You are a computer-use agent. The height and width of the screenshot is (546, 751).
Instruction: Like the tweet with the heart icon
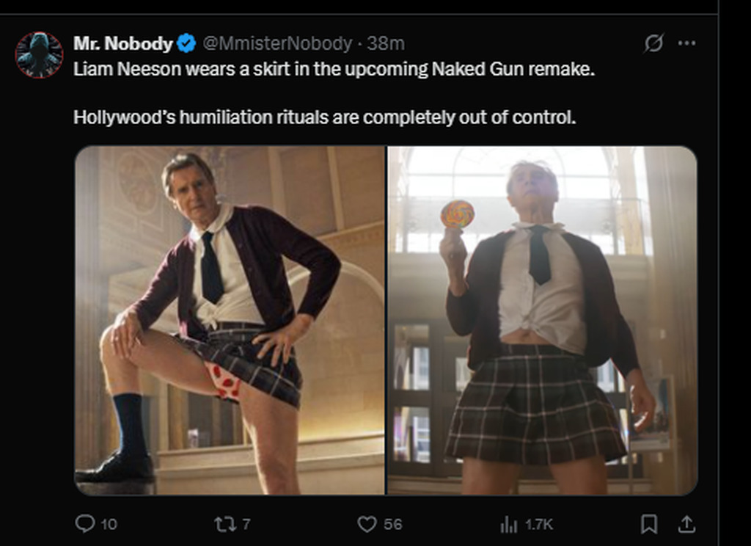(x=366, y=523)
